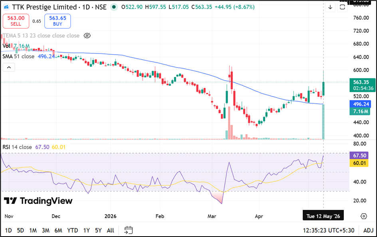Select the YTD time range
This screenshot has width=377, height=237.
[x=72, y=230]
